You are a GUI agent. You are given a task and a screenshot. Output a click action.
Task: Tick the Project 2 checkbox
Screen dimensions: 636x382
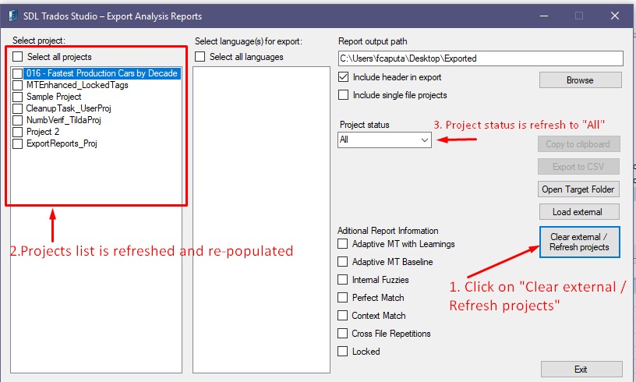point(17,132)
